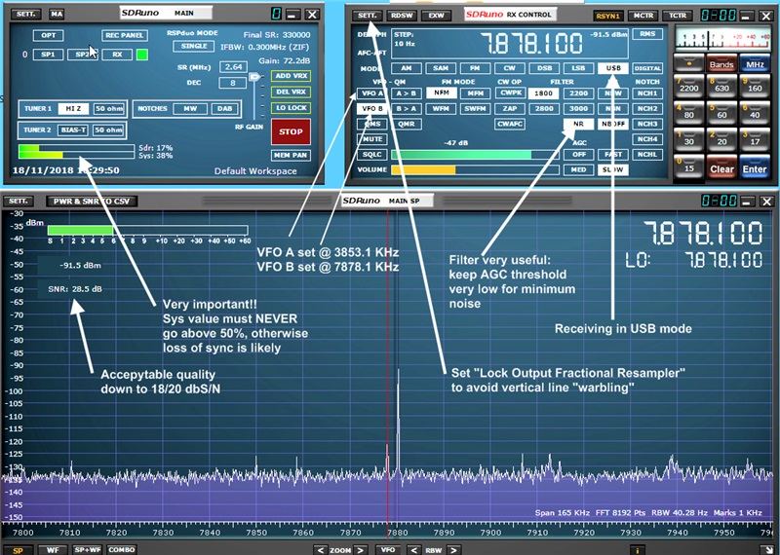
Task: Copy VFO with A > B button
Action: coord(407,93)
